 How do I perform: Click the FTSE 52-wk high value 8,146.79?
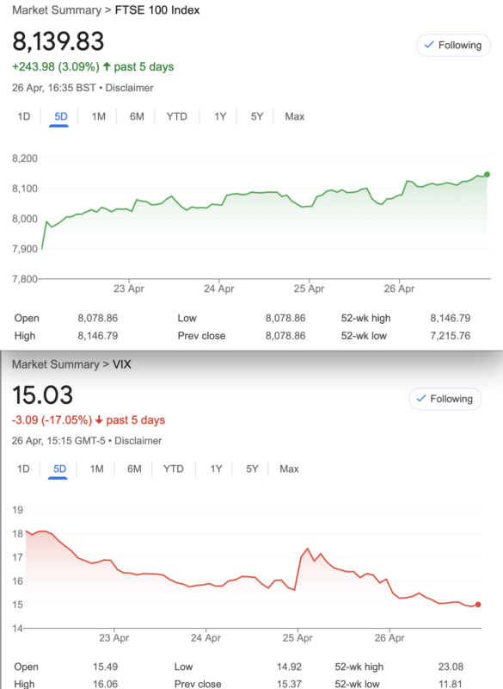(451, 318)
